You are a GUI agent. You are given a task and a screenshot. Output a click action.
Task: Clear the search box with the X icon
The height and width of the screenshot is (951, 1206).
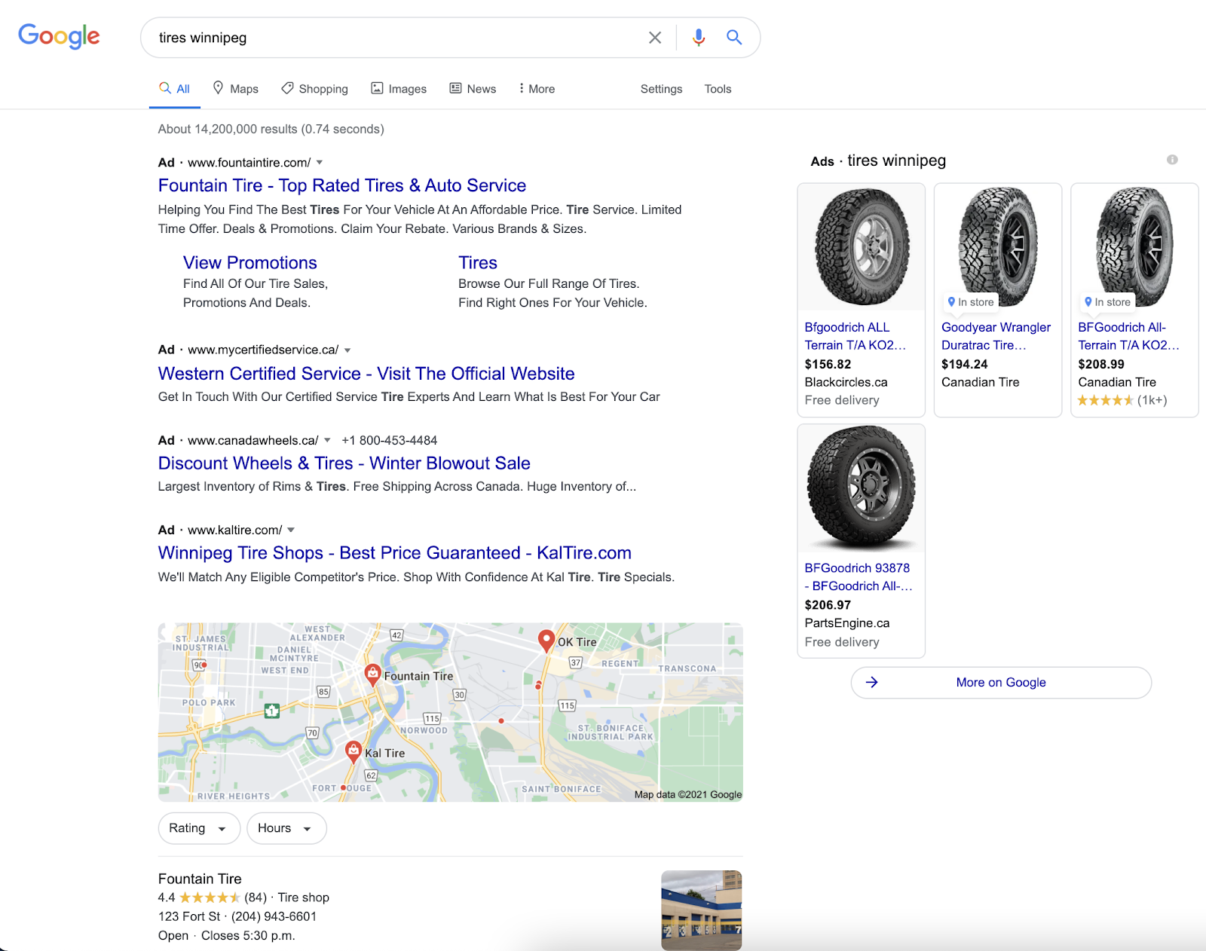point(655,38)
